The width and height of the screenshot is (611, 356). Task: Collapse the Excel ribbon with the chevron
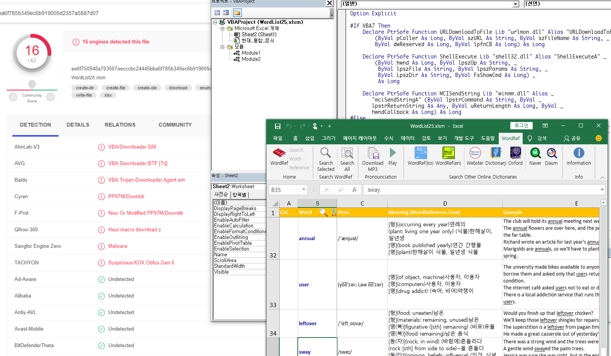coord(602,177)
